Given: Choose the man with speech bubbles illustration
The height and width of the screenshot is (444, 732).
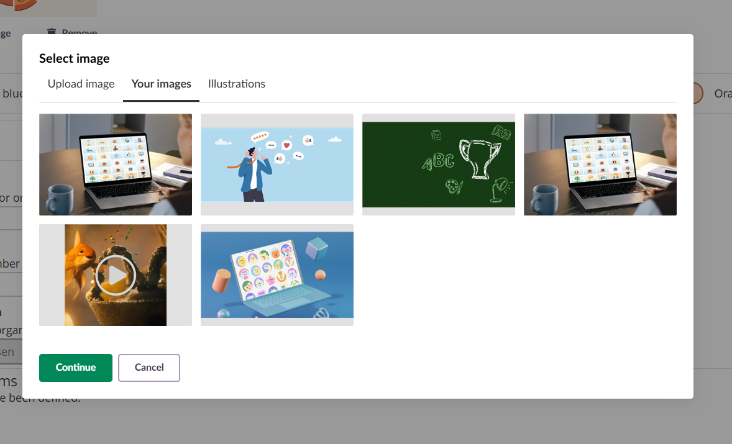Looking at the screenshot, I should pyautogui.click(x=277, y=165).
